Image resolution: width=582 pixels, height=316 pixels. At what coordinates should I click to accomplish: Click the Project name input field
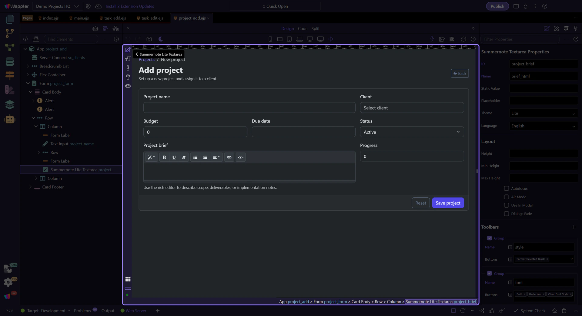[249, 108]
